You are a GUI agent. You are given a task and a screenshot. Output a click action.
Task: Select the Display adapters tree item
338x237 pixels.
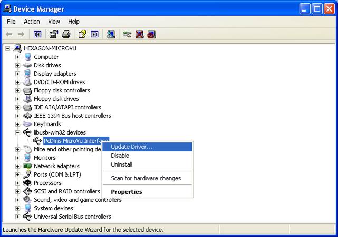click(x=55, y=74)
